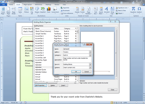The width and height of the screenshot is (145, 104).
Task: Insert an Equation
Action: [x=133, y=11]
